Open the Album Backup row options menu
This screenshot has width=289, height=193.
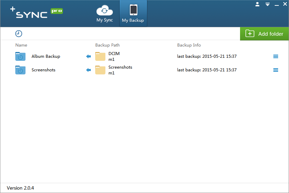pos(276,56)
